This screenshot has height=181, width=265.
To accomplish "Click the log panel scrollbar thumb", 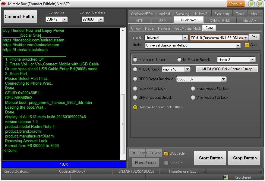I will click(123, 124).
